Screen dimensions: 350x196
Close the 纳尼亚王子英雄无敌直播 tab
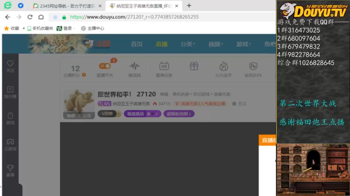coord(177,6)
